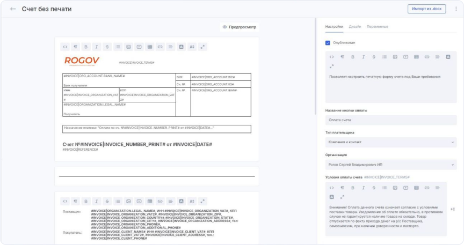Open text color in the settings description editor
464x245 pixels.
448,57
